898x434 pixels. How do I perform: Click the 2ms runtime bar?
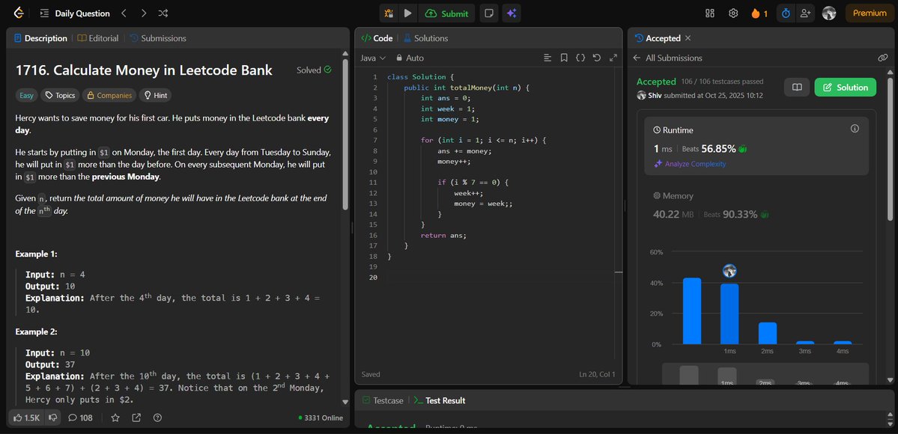tap(768, 333)
